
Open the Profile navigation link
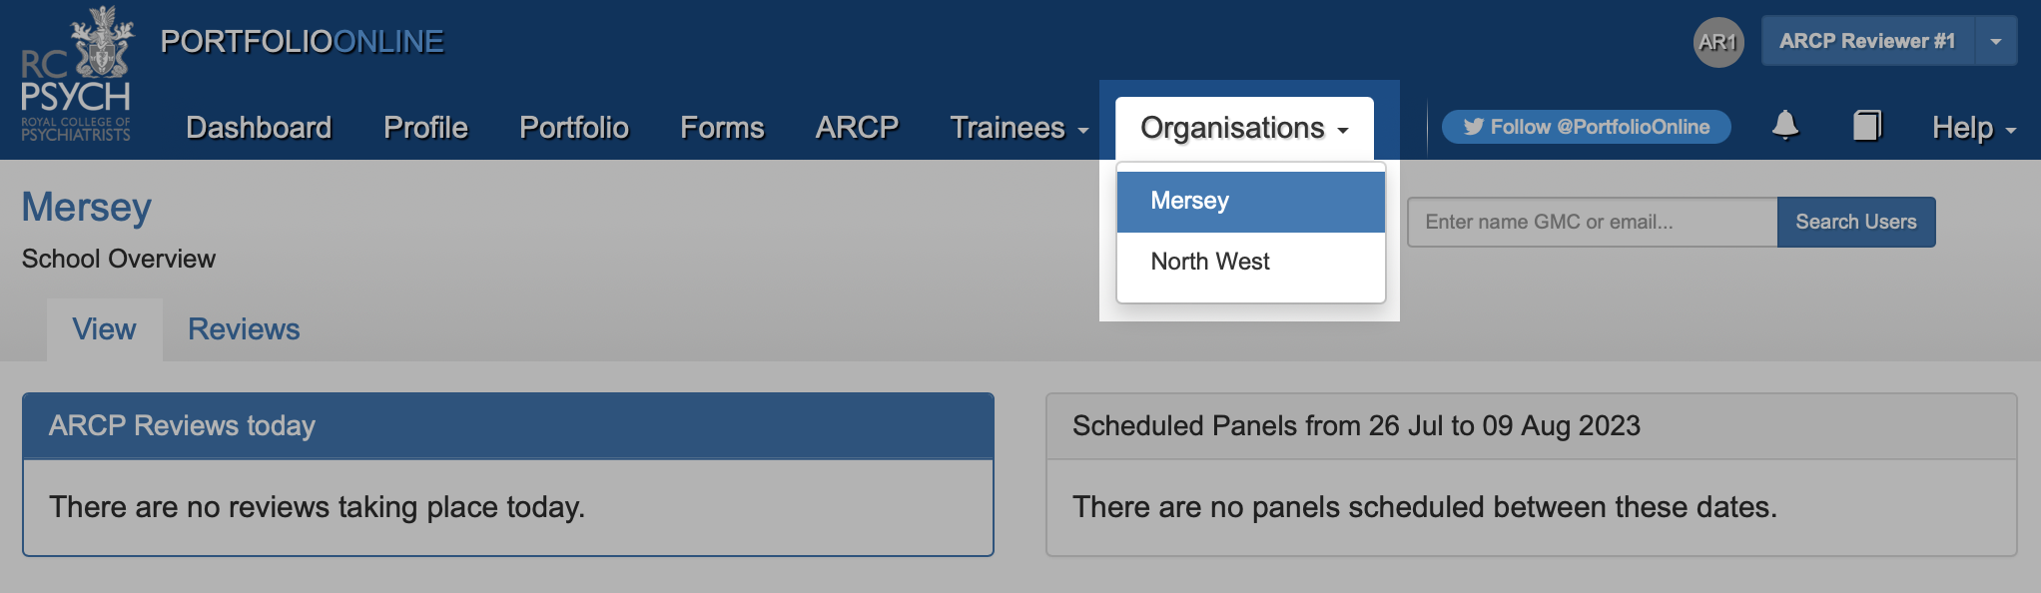pyautogui.click(x=425, y=128)
